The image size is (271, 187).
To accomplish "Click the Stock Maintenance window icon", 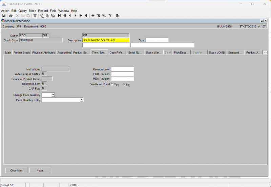I will [x=3, y=21].
